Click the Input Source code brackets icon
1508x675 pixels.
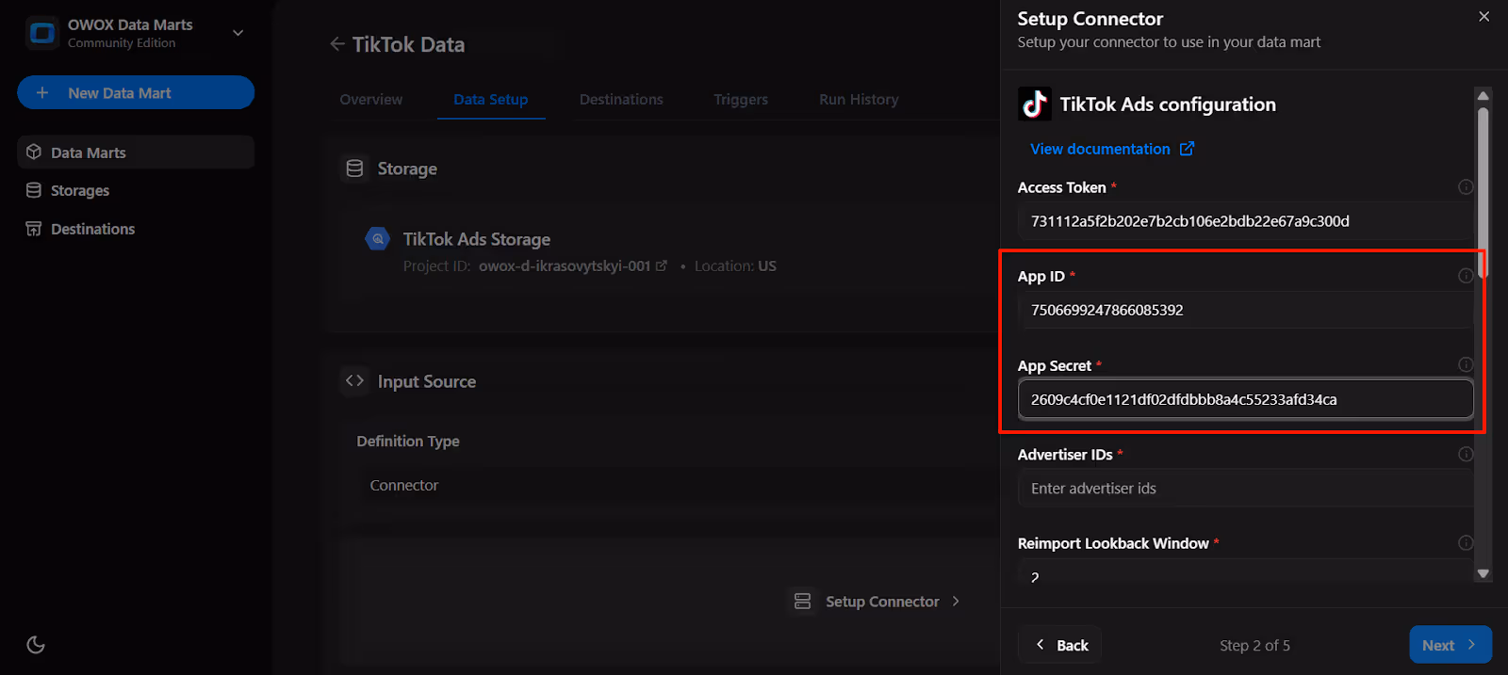354,380
